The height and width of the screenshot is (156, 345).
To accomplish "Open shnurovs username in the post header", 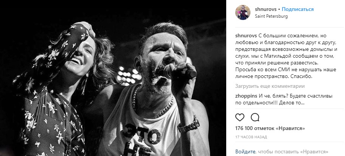I will (x=266, y=9).
